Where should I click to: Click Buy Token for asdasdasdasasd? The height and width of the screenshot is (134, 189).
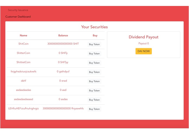(94, 100)
